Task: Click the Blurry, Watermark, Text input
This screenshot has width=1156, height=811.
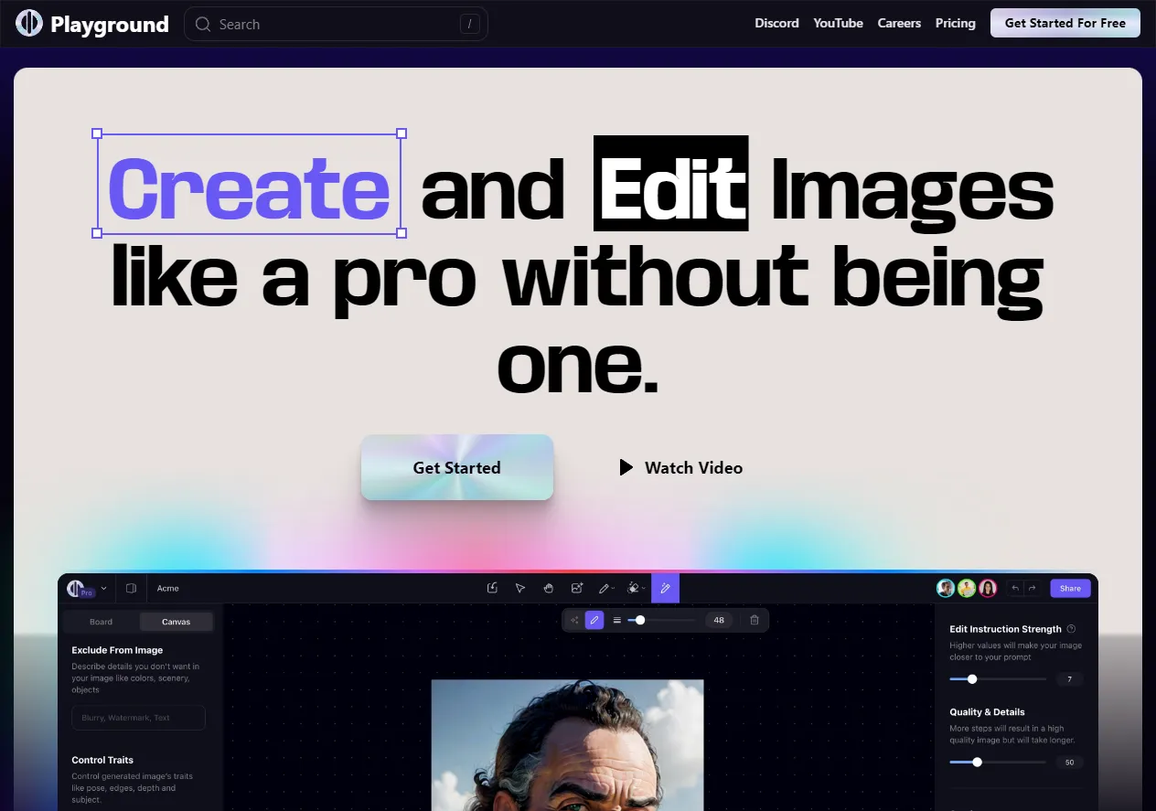Action: (x=139, y=718)
